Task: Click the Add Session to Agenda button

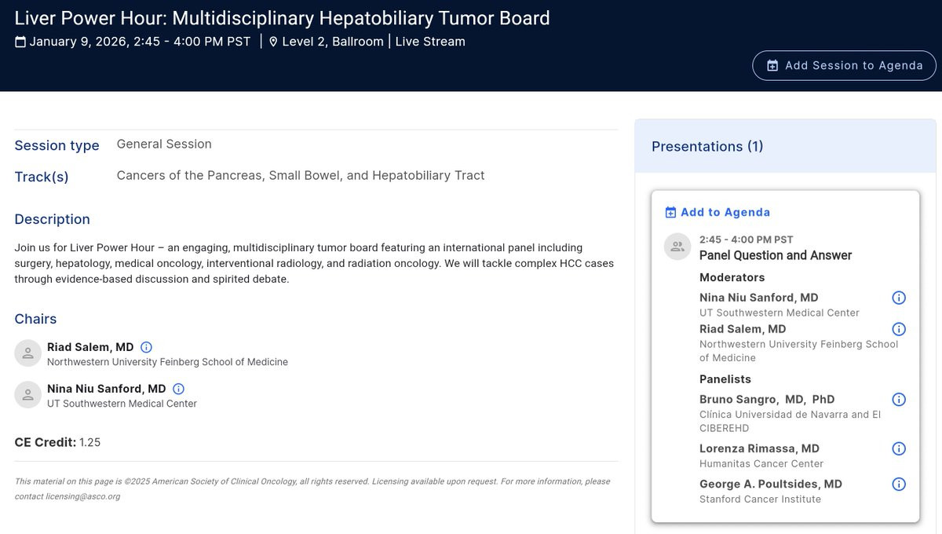Action: (844, 66)
